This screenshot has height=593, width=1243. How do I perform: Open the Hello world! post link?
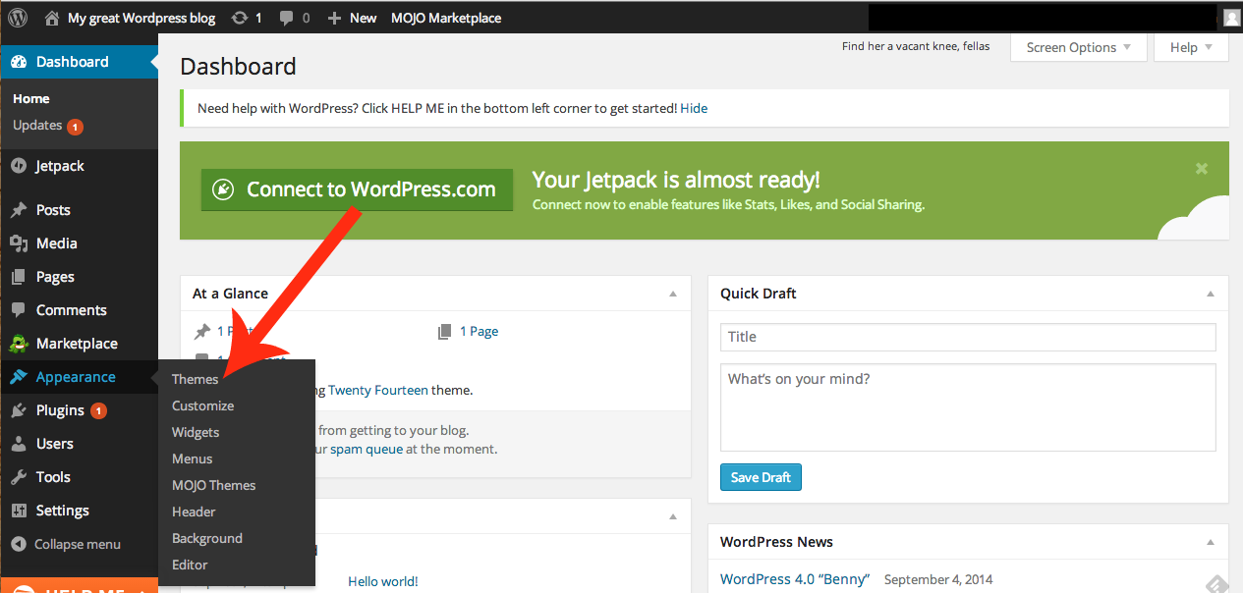click(383, 581)
